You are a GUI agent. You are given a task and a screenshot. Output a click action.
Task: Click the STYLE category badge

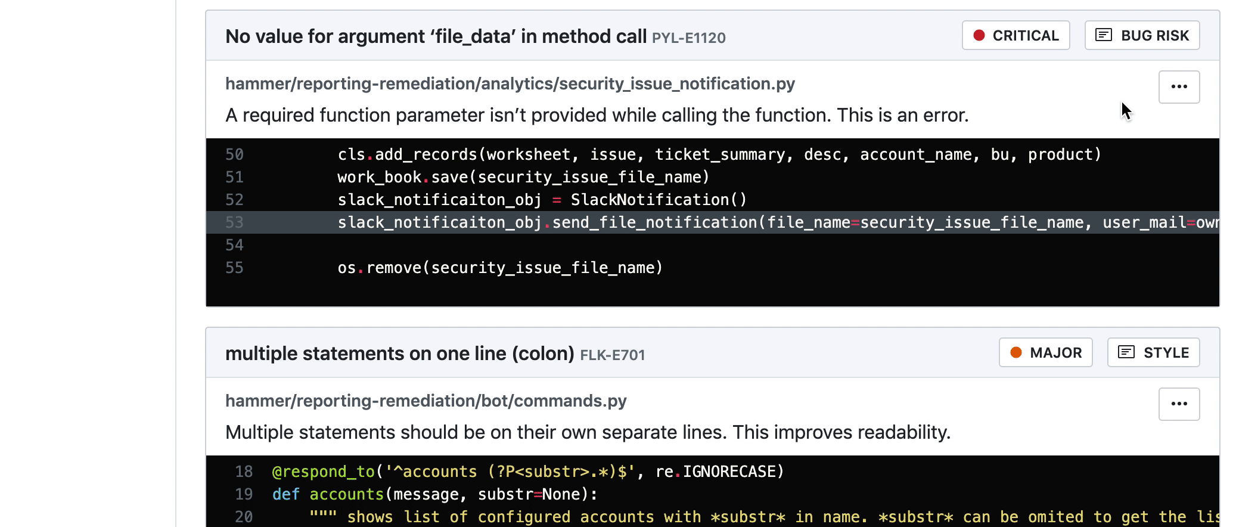point(1153,352)
